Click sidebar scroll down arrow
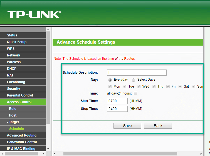210x156 pixels. pos(48,149)
